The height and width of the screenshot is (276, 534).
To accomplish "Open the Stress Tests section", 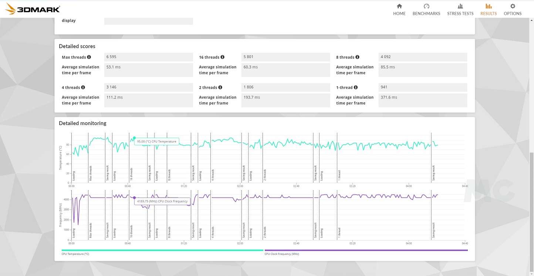I will pos(460,10).
